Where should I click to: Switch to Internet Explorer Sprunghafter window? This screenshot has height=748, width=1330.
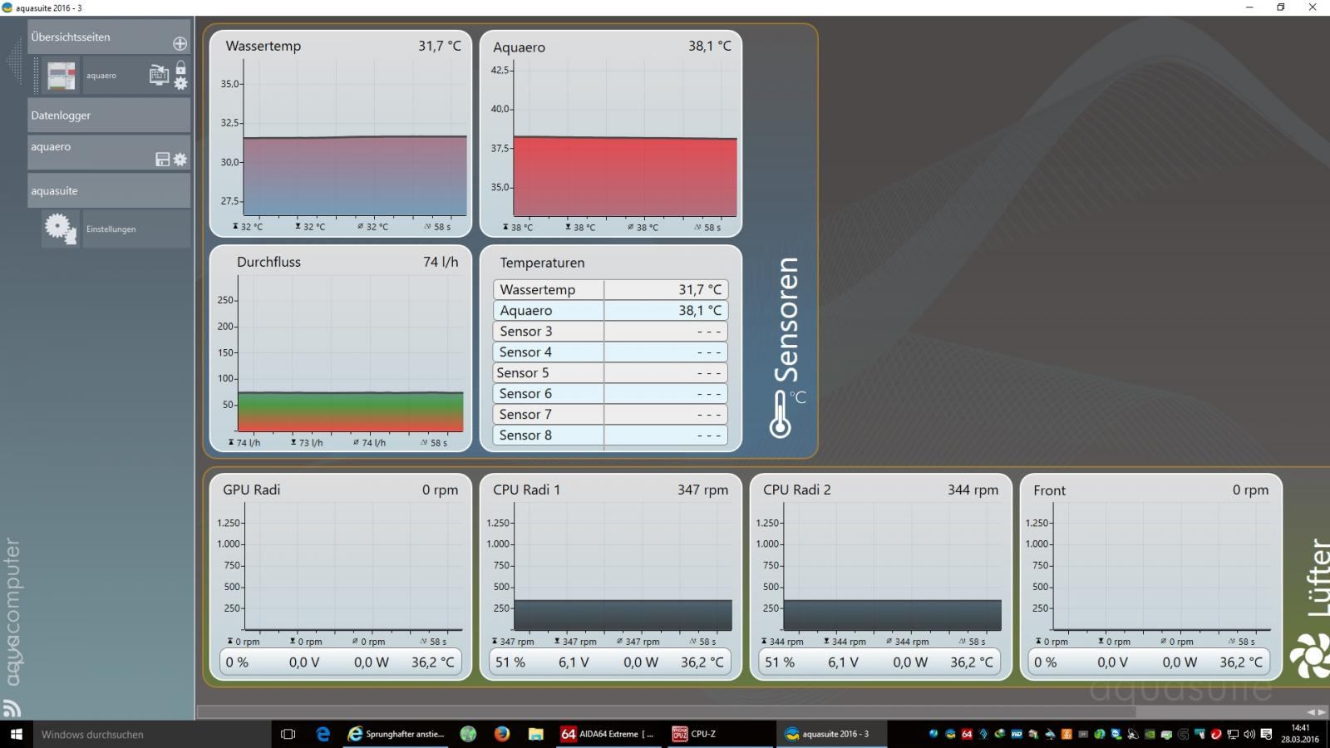[x=397, y=734]
